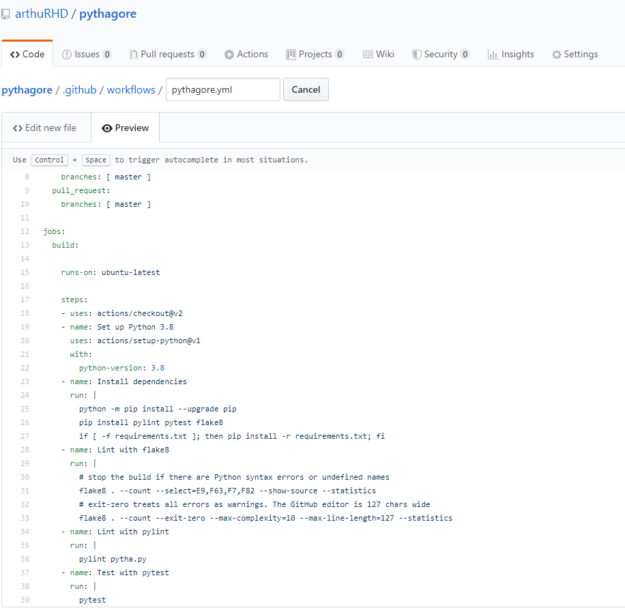Click the Wiki book icon
625x608 pixels.
click(x=368, y=55)
